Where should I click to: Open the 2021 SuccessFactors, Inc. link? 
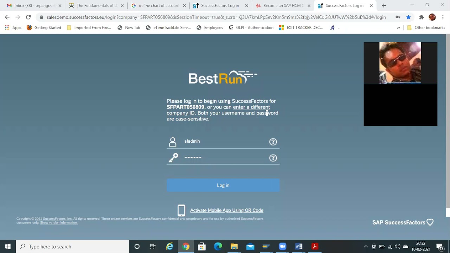[x=53, y=219]
